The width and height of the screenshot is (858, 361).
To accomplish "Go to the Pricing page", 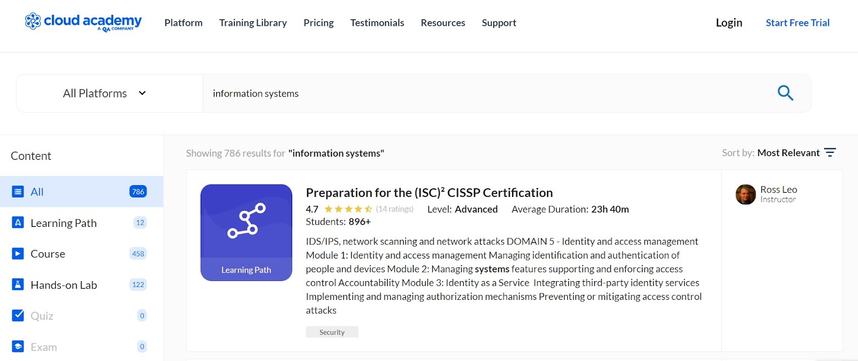I will pos(319,23).
